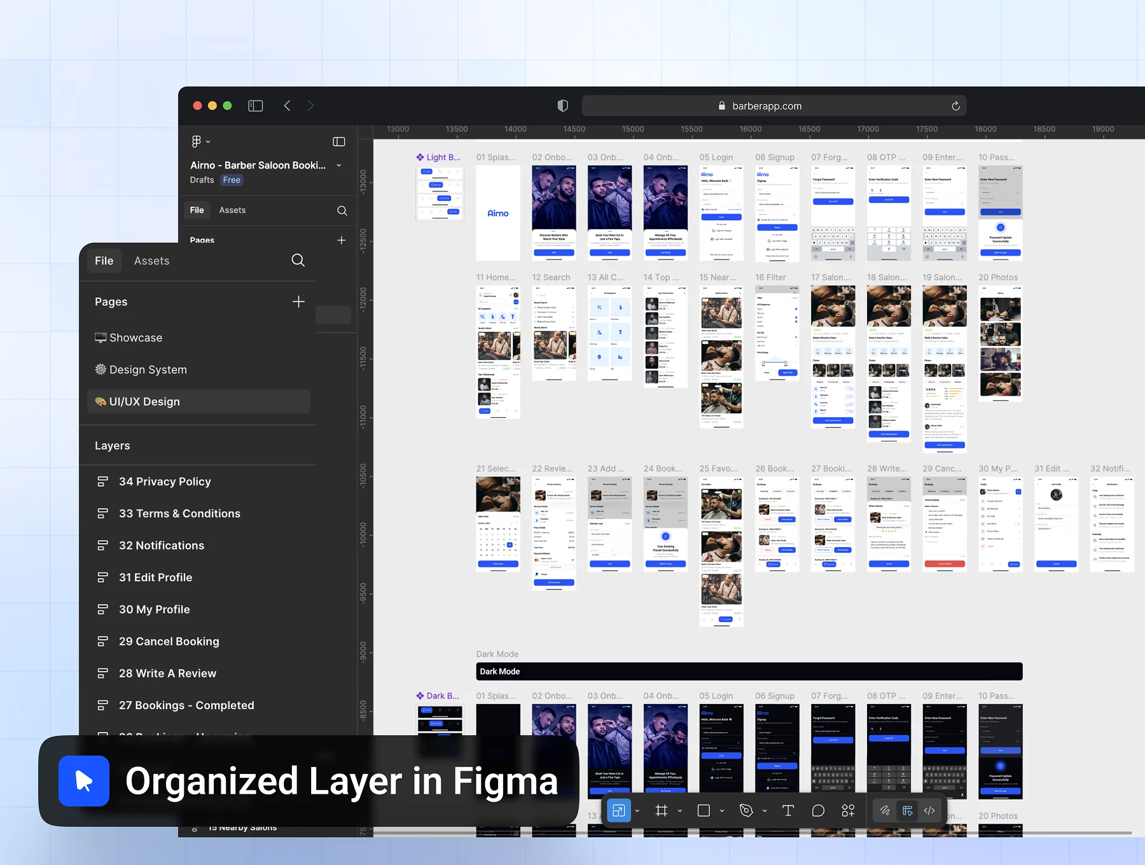Select the UI/UX Design page
Screen dimensions: 1145x865
click(x=198, y=401)
